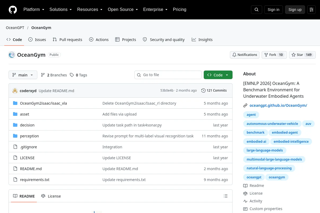Fork the repository with the Fork button
The image size is (320, 213).
point(274,55)
